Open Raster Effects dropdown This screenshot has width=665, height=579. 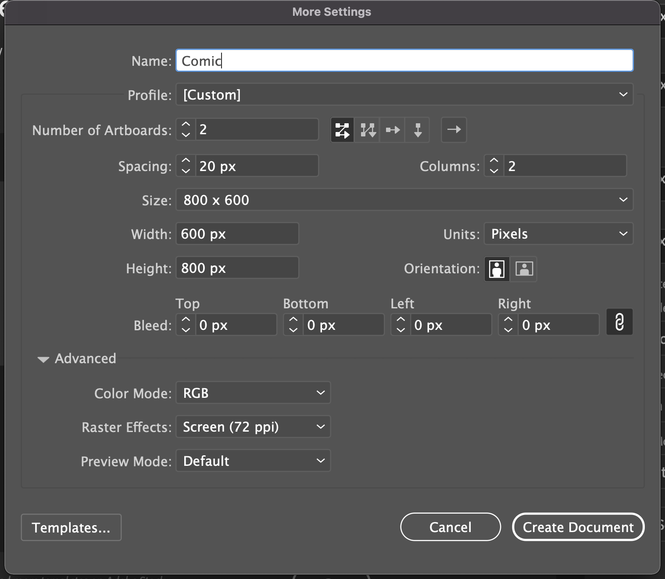point(253,427)
